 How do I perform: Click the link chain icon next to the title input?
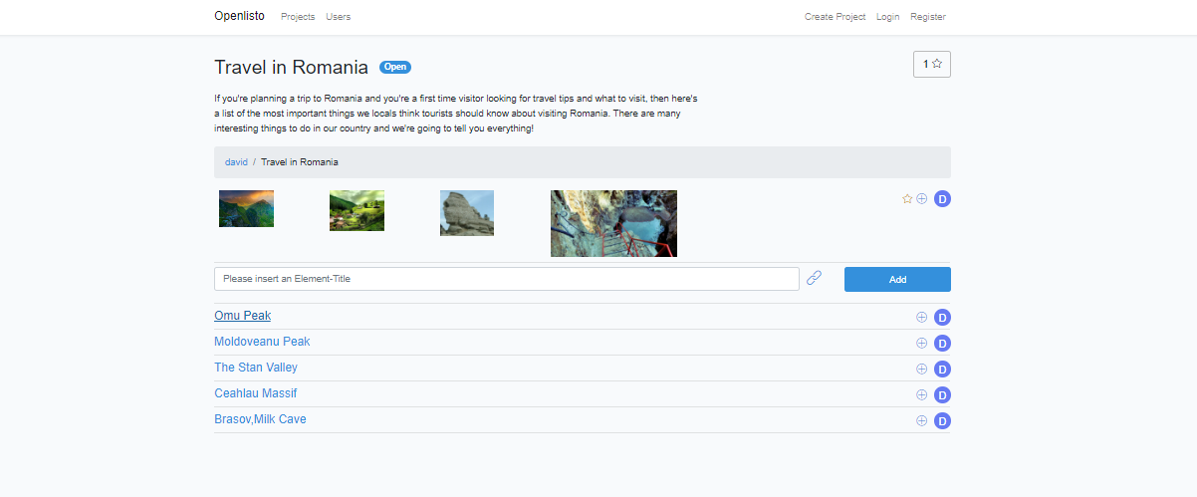pos(814,279)
